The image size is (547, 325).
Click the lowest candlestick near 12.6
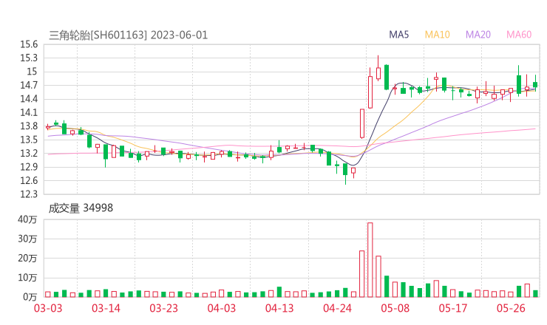[345, 174]
